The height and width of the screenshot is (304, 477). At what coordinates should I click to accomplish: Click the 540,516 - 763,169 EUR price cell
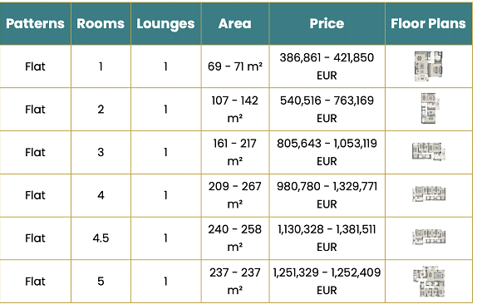click(x=327, y=109)
